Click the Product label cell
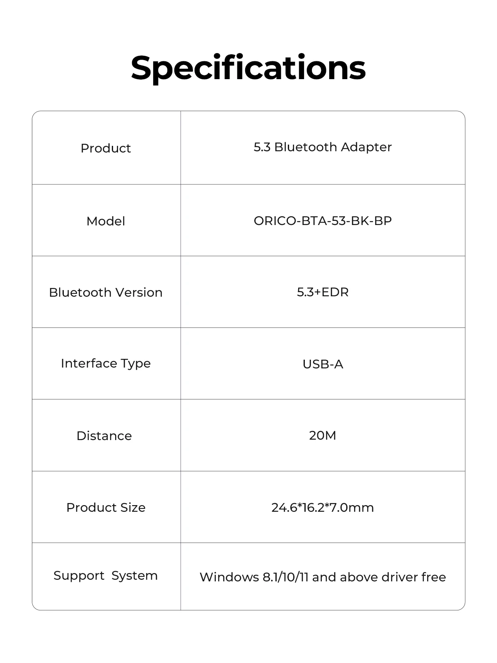 click(106, 148)
